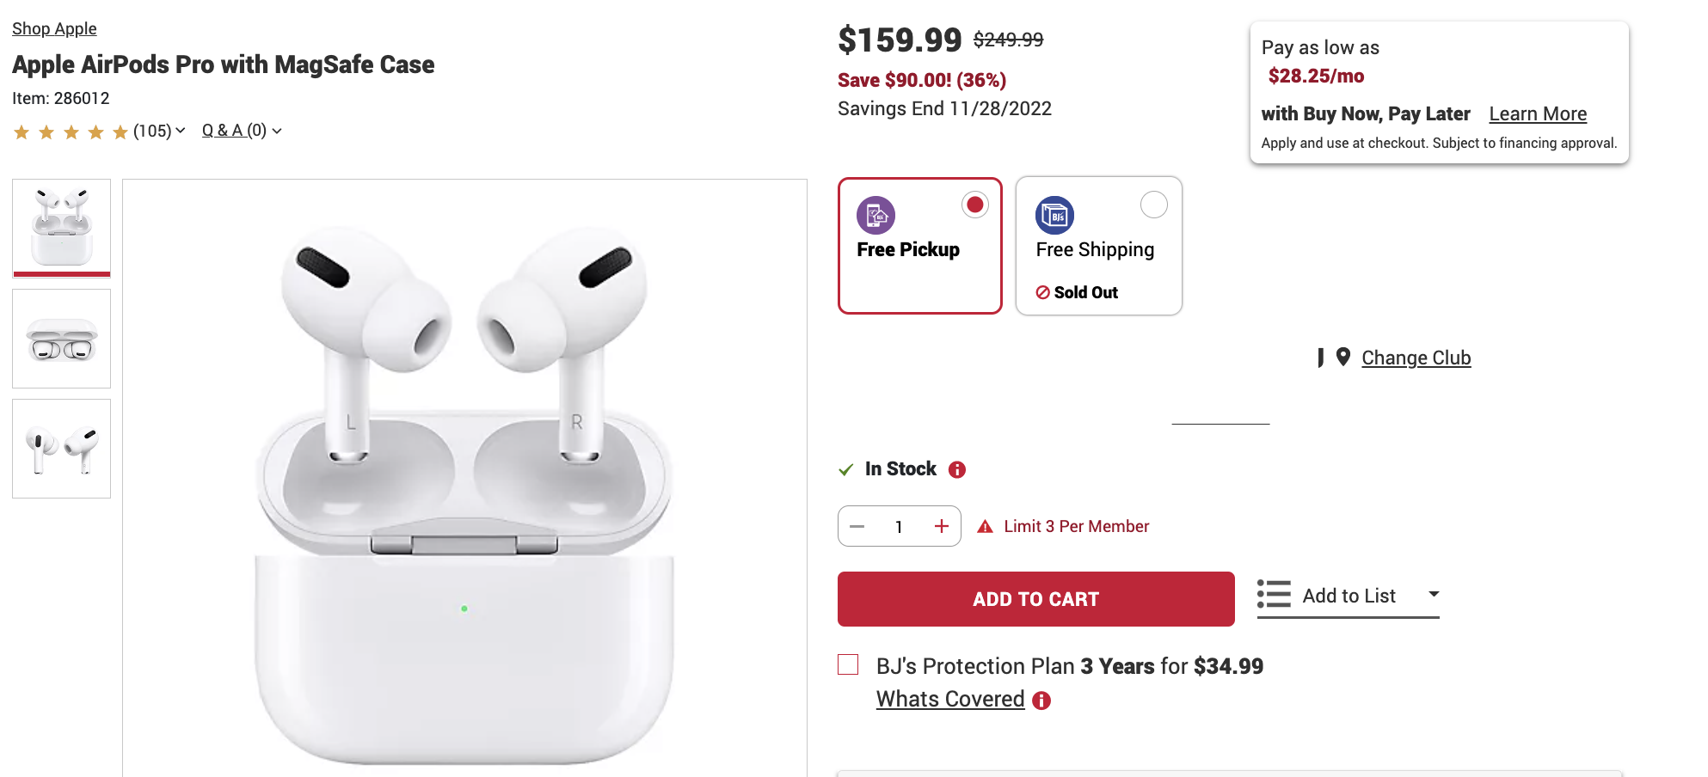Click the In Stock info icon
Screen dimensions: 1708x777
(956, 469)
